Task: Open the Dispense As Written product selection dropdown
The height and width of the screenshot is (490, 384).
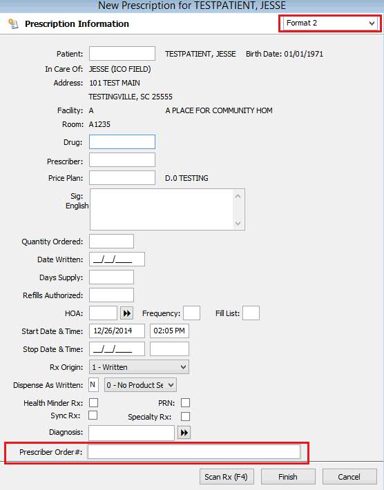Action: (140, 385)
